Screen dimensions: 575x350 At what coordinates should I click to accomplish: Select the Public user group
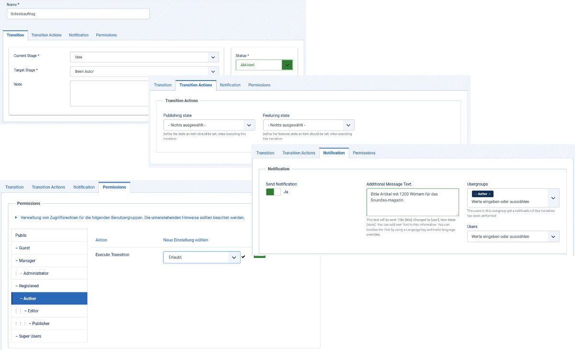point(49,235)
